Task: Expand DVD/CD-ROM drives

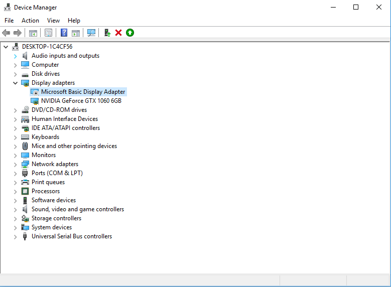Action: pyautogui.click(x=15, y=110)
